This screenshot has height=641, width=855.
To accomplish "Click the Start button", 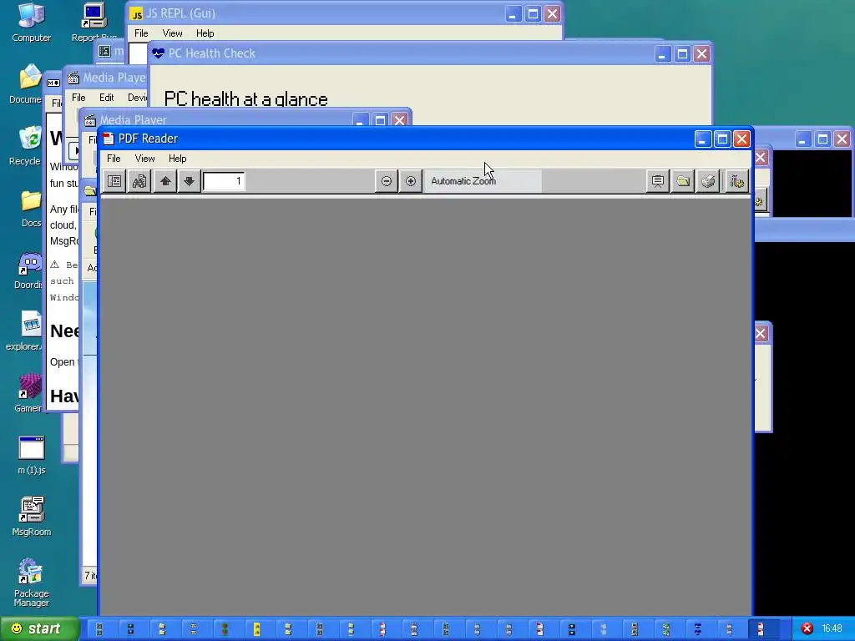I will coord(38,629).
